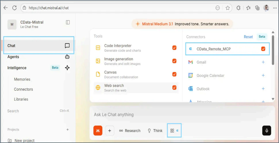Open Libraries in the sidebar
The height and width of the screenshot is (143, 279).
pos(21,99)
